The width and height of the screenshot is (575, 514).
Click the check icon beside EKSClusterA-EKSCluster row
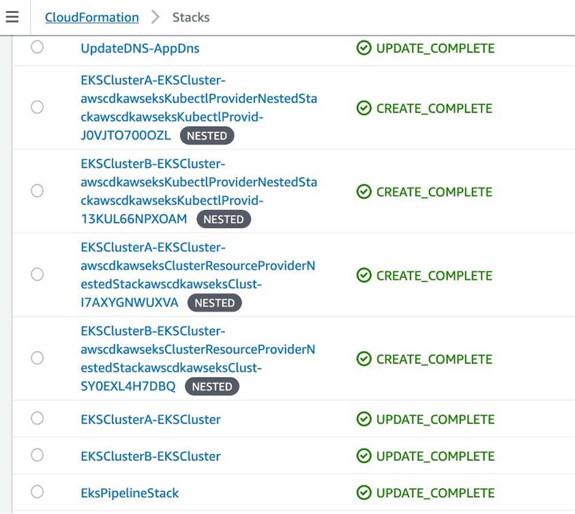362,419
